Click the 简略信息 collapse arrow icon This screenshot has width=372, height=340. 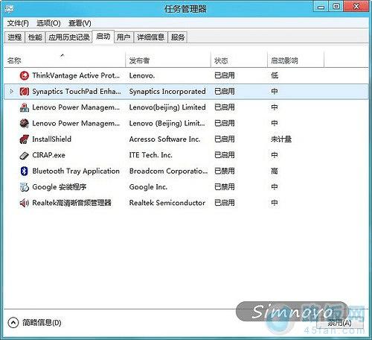coord(13,323)
